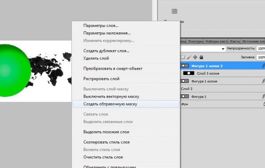Select the Слой 3 layer row
Viewport: 265px width, 168px height.
pyautogui.click(x=223, y=89)
